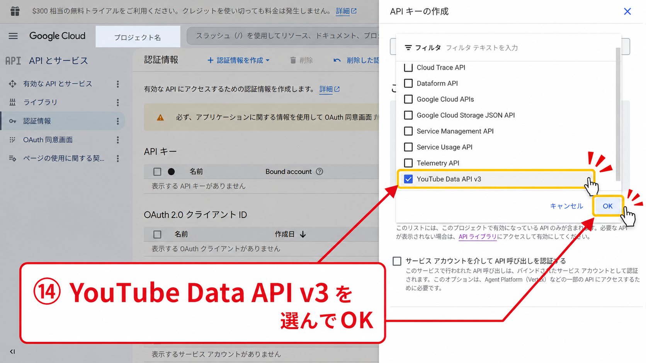This screenshot has width=646, height=363.
Task: Click the 名前 column header in OAuth table
Action: [181, 235]
